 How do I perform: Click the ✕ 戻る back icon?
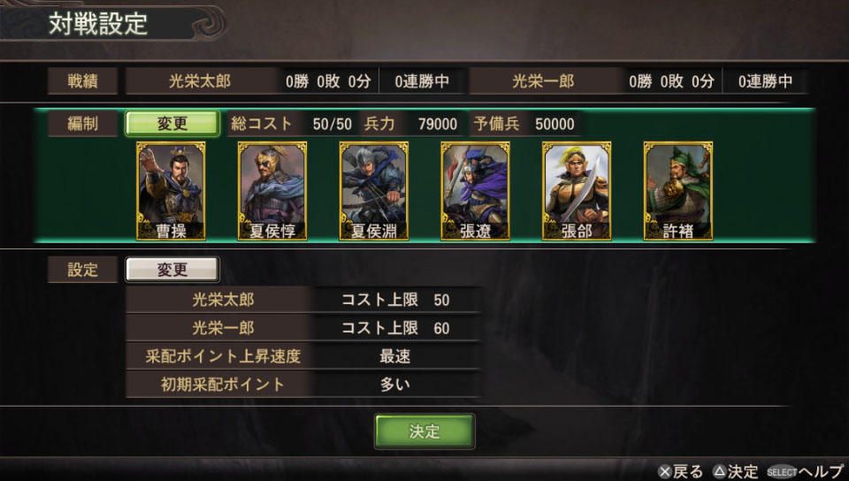click(x=680, y=472)
